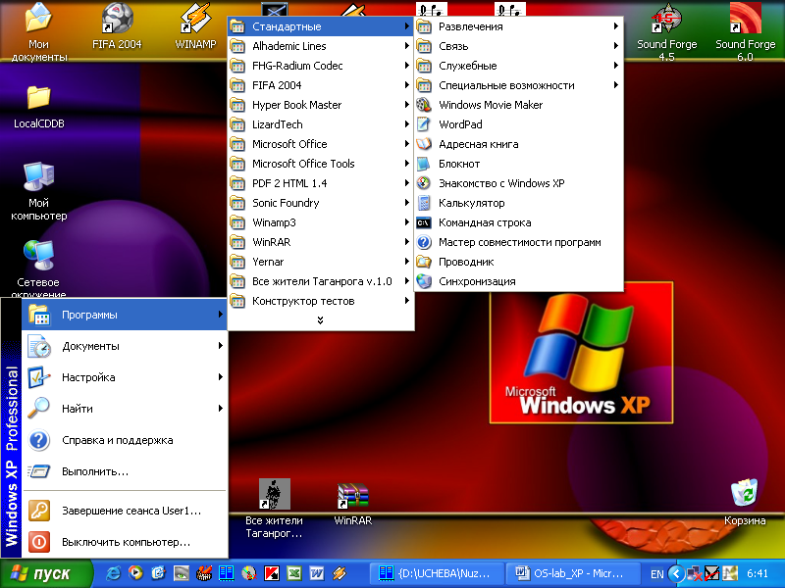Expand Все жители Таганрога v.1.0 program group
The height and width of the screenshot is (588, 785).
(x=321, y=281)
